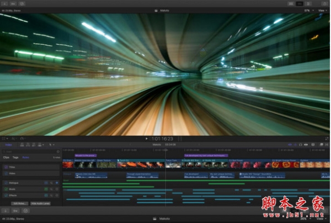Click the import media button in top toolbar
Screen dimensions: 331x223
tap(4, 4)
